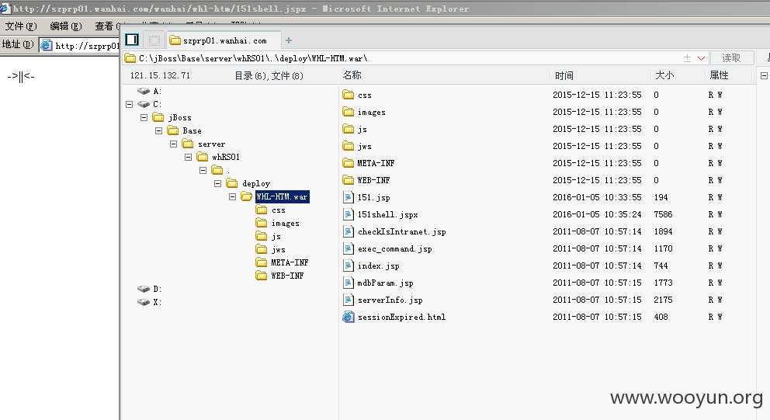Click the META-INF folder icon in file list
This screenshot has width=770, height=420.
click(x=349, y=163)
